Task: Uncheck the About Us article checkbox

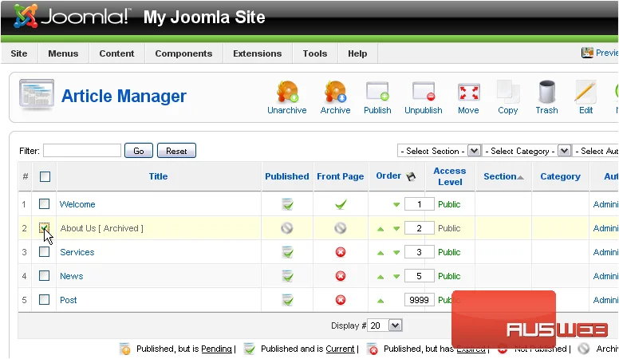Action: tap(44, 228)
